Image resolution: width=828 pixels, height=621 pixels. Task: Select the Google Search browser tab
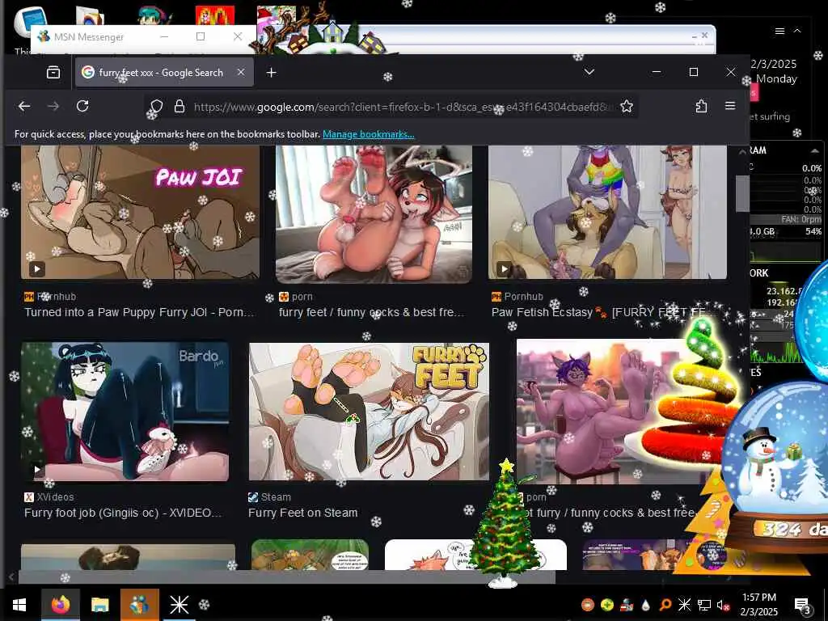[x=165, y=72]
